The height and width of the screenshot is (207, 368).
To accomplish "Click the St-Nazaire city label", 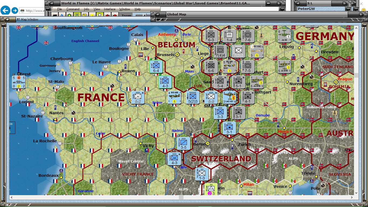I will [x=32, y=116].
